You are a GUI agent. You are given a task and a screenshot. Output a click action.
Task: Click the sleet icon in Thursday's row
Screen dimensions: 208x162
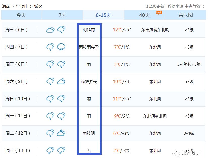point(61,47)
